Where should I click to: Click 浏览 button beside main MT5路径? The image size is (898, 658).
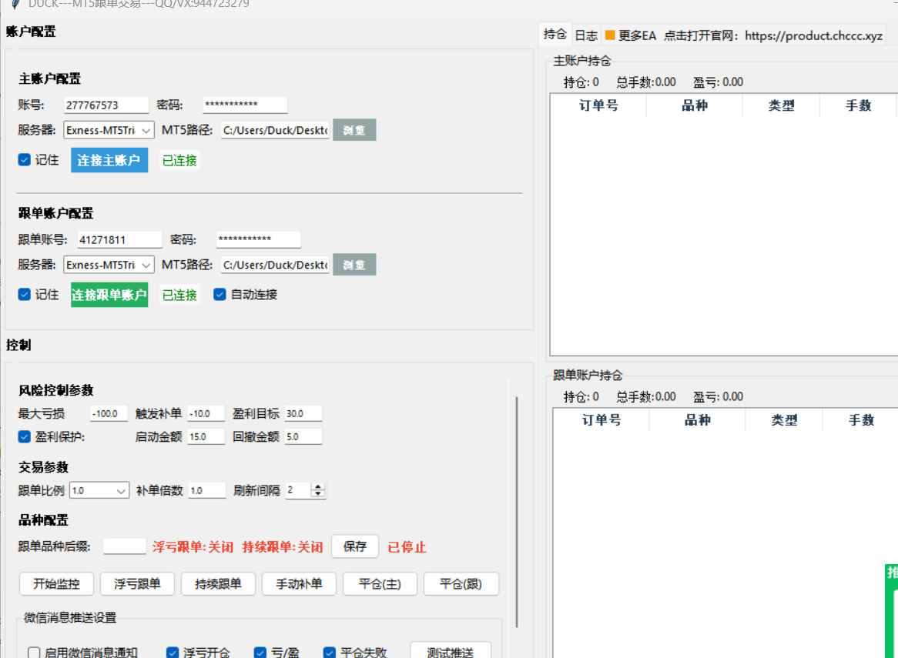point(354,130)
